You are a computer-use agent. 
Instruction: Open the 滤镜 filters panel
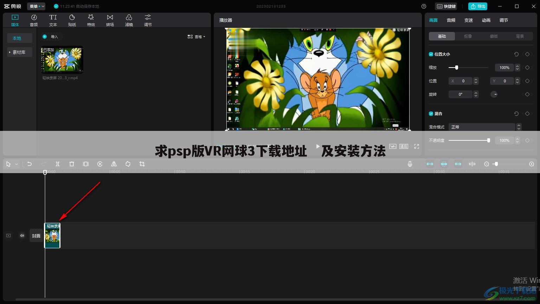129,20
